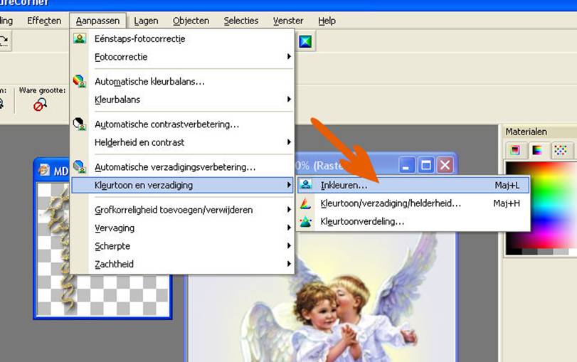Click the Kleurtoonverdeling icon
The height and width of the screenshot is (362, 577).
click(306, 221)
